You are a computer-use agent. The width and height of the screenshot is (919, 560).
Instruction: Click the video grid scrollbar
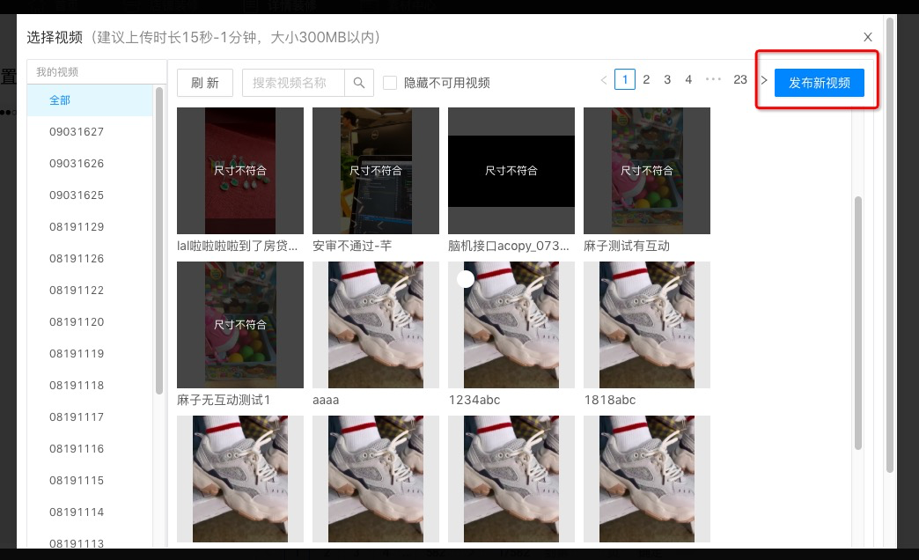click(858, 323)
